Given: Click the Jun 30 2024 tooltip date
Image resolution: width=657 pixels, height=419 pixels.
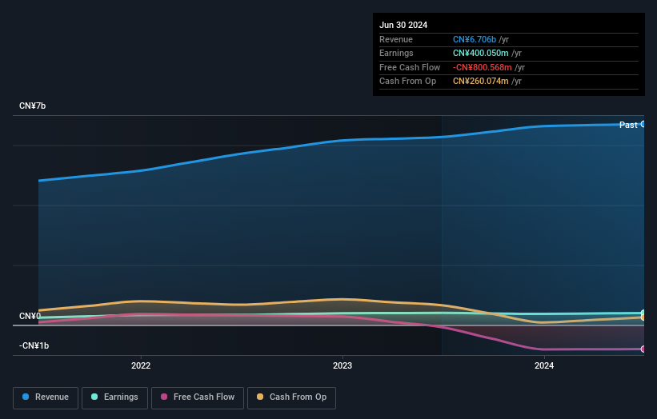Looking at the screenshot, I should pyautogui.click(x=403, y=25).
